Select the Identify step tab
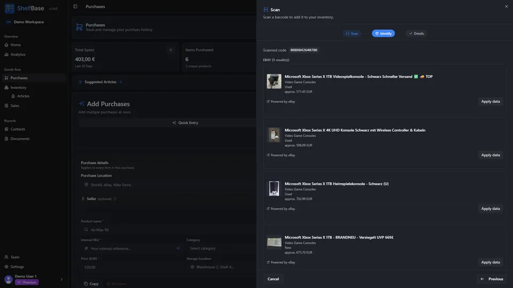This screenshot has width=513, height=288. [x=383, y=34]
